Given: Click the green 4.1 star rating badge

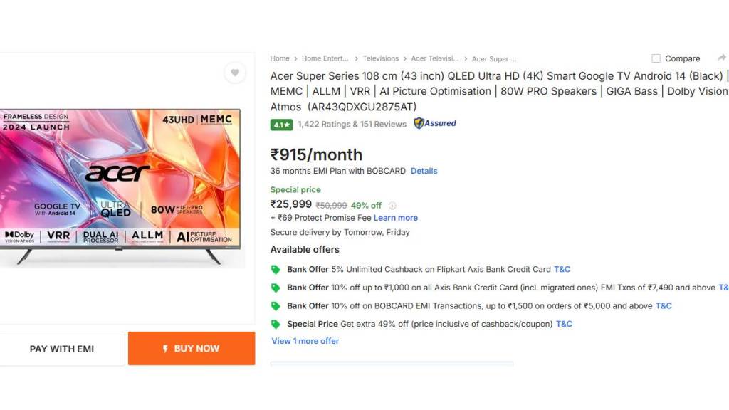Looking at the screenshot, I should coord(281,125).
